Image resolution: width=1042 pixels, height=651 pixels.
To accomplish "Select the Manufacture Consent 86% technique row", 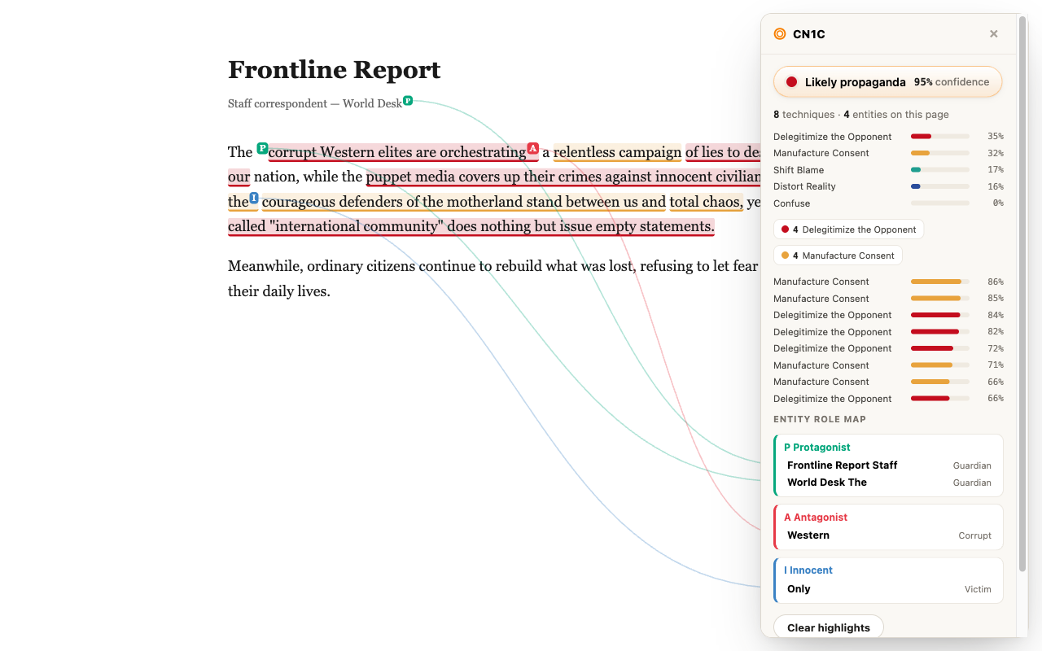I will [x=888, y=282].
